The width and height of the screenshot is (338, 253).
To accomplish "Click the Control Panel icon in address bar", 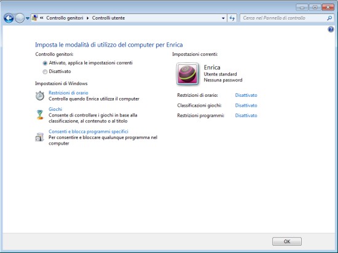I will 35,18.
